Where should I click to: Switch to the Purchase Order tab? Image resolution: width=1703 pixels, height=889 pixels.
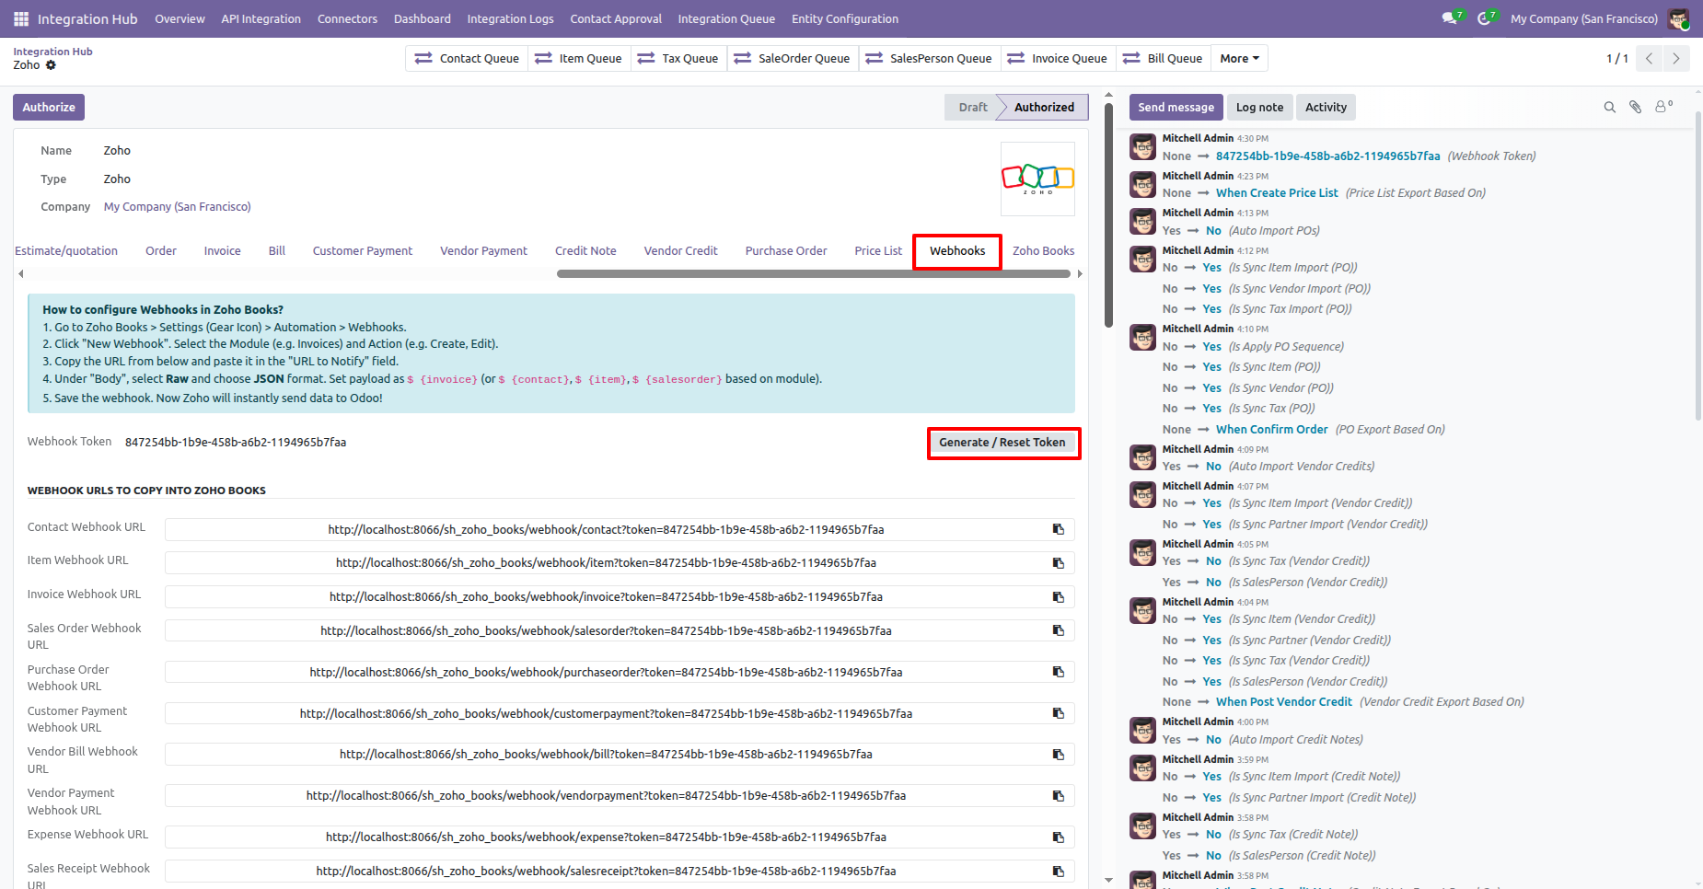click(x=786, y=251)
